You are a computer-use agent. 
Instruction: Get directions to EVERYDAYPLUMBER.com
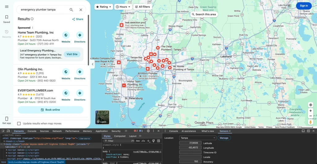tap(80, 93)
